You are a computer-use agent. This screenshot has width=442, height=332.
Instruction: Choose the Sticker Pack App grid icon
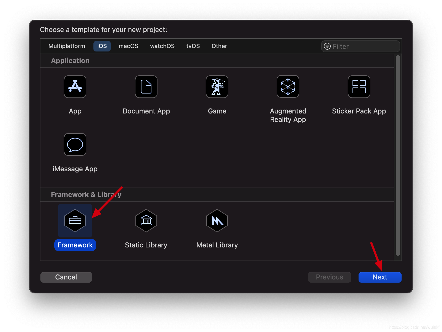coord(359,87)
